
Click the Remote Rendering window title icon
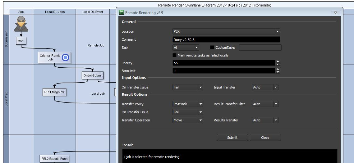tap(122, 12)
